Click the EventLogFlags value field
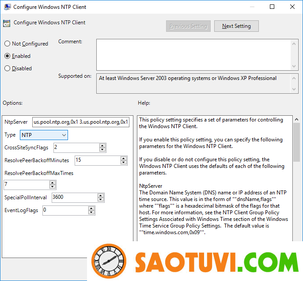This screenshot has height=281, width=303. (x=65, y=210)
